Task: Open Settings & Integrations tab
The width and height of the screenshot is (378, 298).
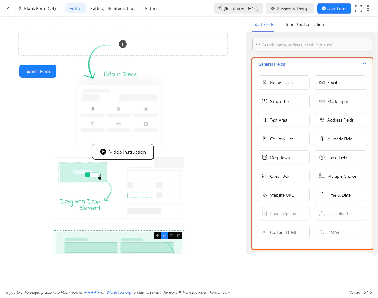Action: [113, 9]
